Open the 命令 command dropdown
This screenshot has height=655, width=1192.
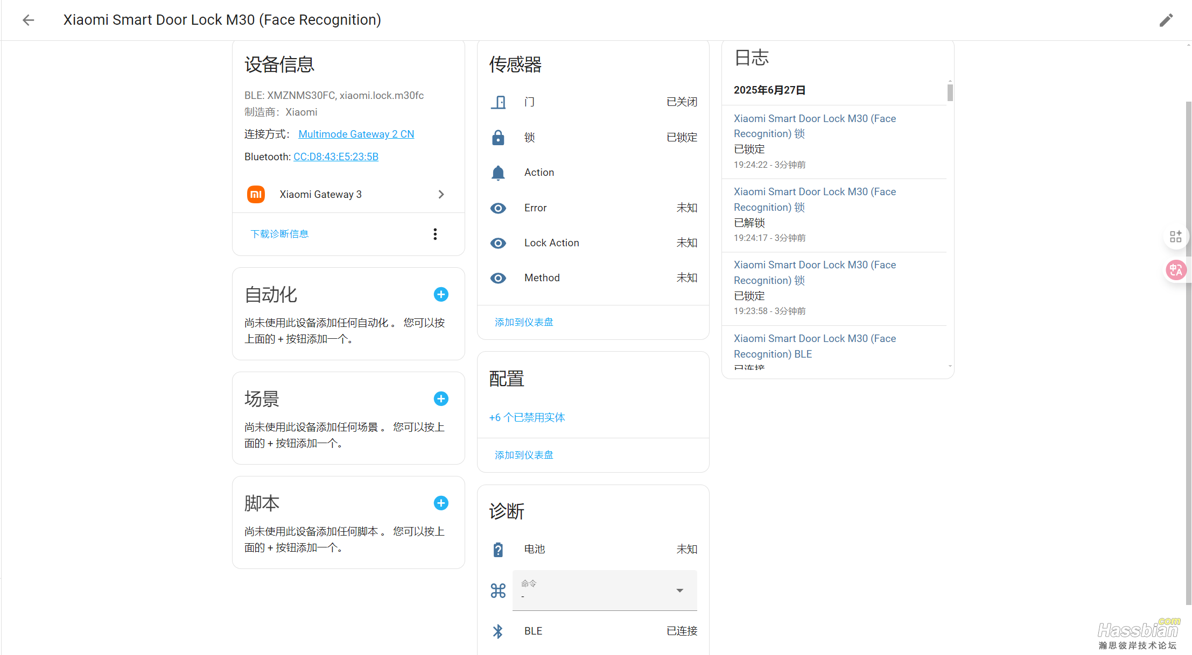click(x=605, y=590)
